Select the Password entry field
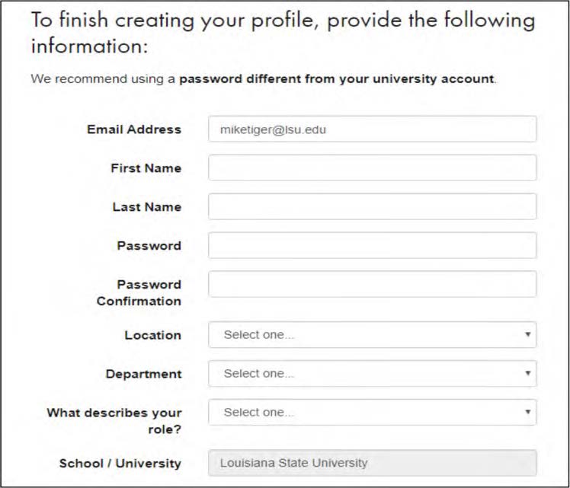 (372, 245)
